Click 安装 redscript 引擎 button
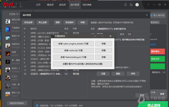Screen dimensions: 169x107 74,50
